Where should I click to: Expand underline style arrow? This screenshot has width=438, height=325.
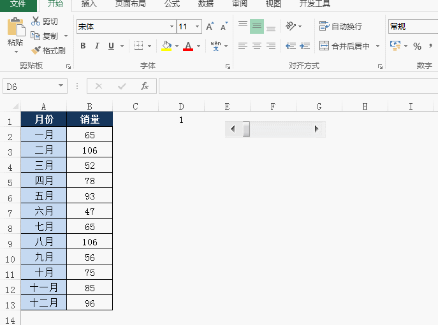122,46
